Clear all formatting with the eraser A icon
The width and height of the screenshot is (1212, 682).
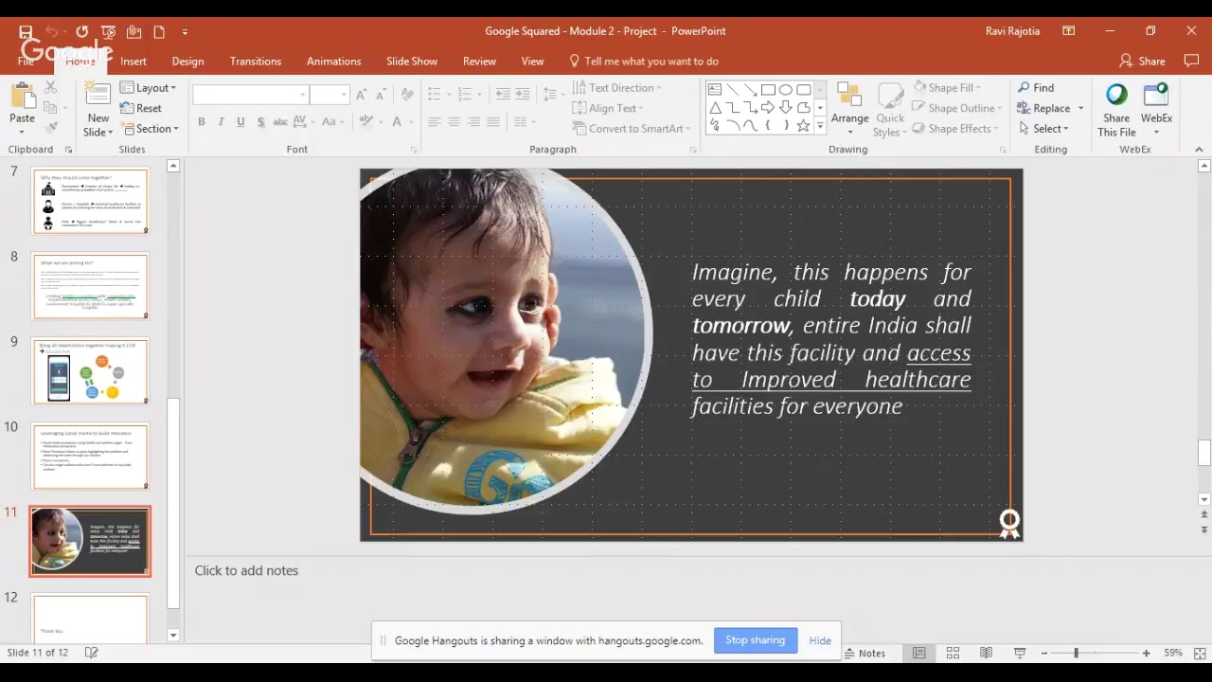click(x=408, y=95)
